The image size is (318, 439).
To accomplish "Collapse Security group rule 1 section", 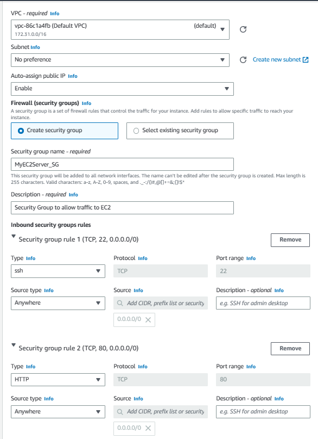I will click(x=14, y=236).
